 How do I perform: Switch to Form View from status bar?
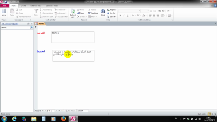coord(210,114)
